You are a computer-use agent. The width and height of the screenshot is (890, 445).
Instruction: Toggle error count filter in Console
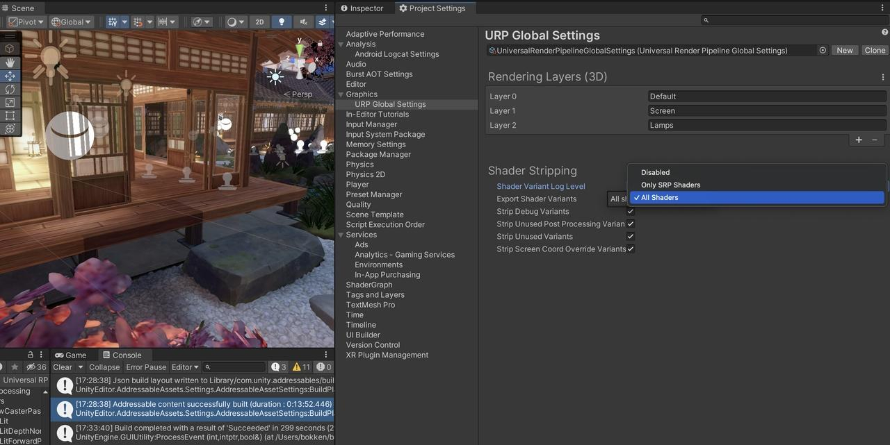coord(324,367)
